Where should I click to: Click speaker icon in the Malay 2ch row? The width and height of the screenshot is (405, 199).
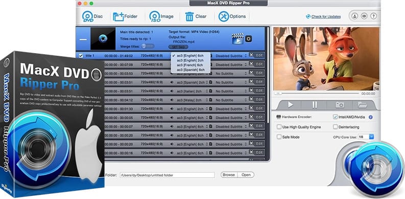(172, 100)
